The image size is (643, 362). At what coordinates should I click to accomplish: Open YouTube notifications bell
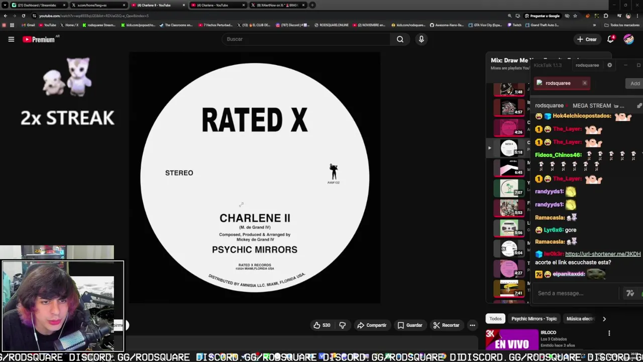click(x=611, y=39)
